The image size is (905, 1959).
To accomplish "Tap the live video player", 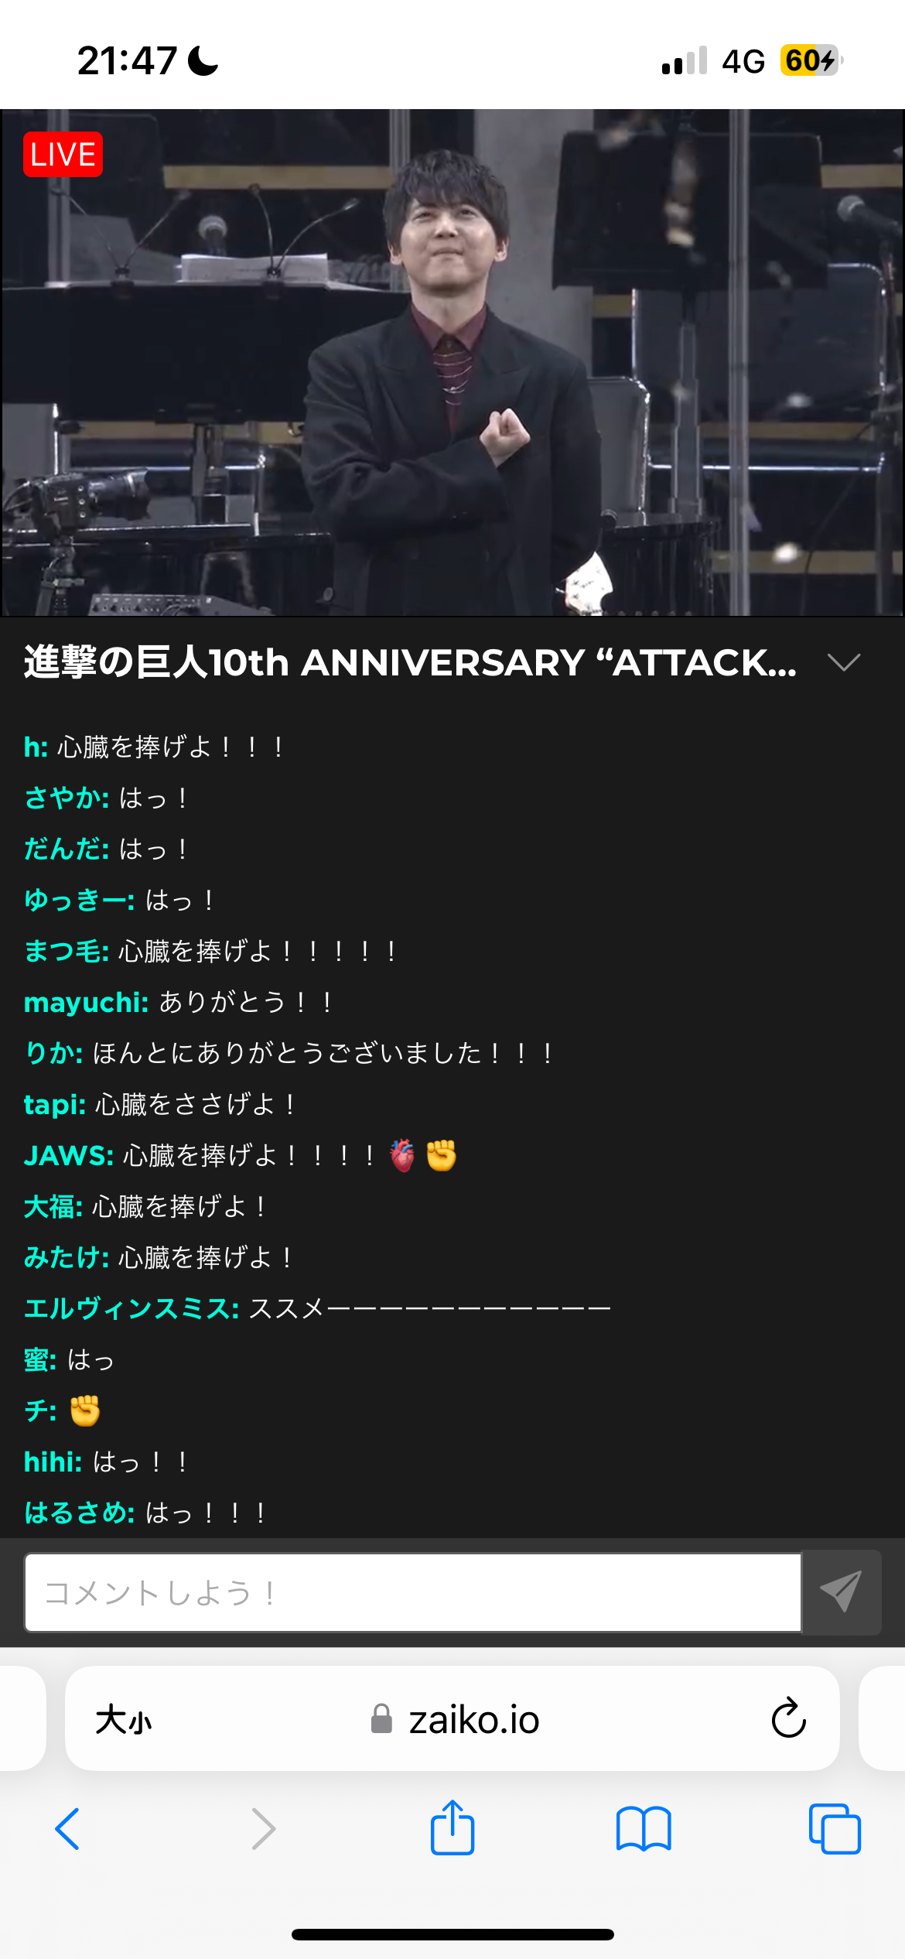I will click(452, 363).
